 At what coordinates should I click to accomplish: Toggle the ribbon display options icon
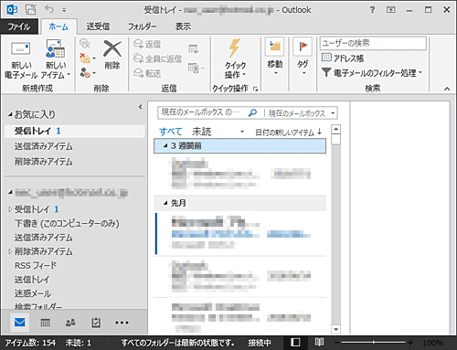(390, 10)
